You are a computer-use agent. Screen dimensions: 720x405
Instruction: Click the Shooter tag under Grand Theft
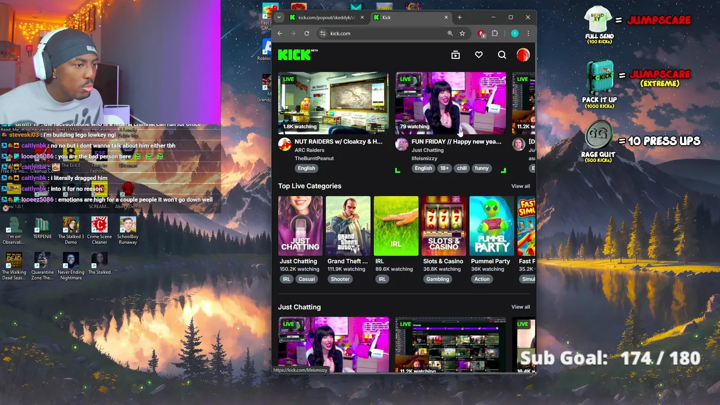tap(340, 279)
